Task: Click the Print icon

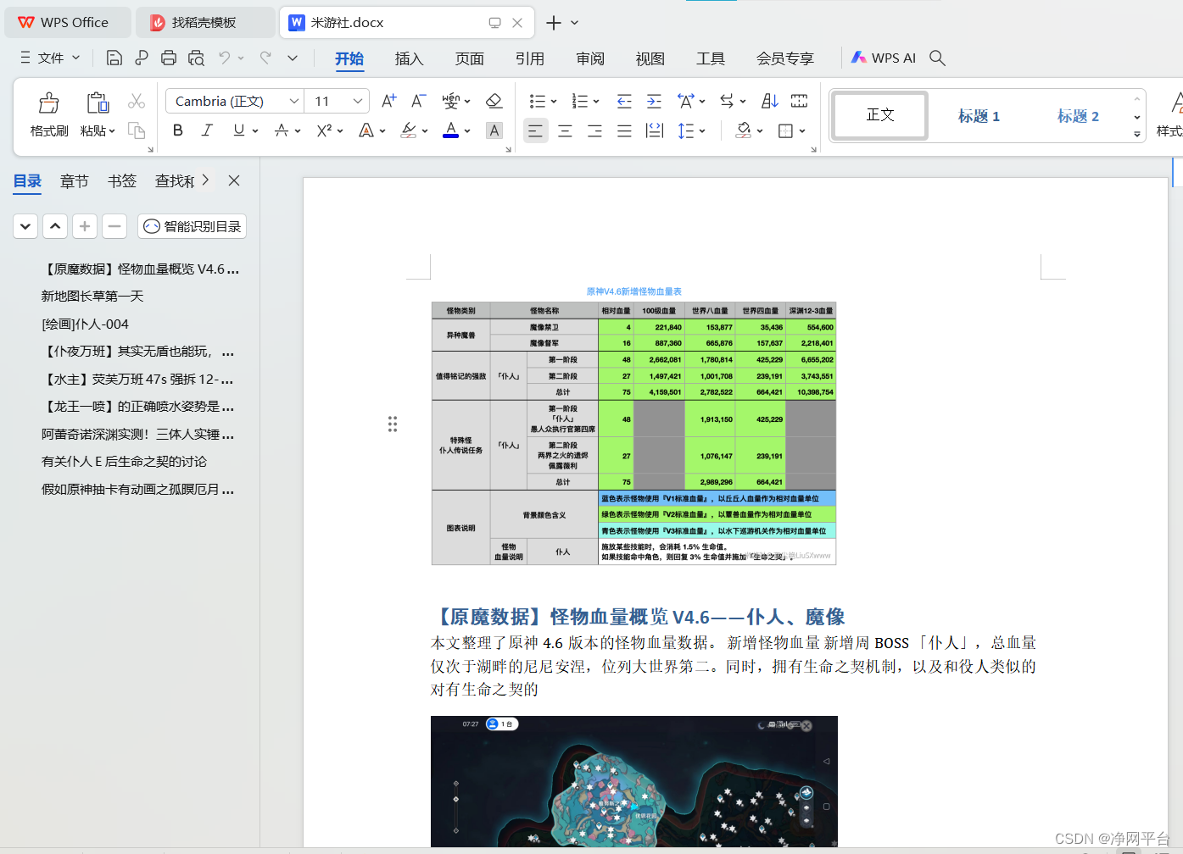Action: [169, 58]
